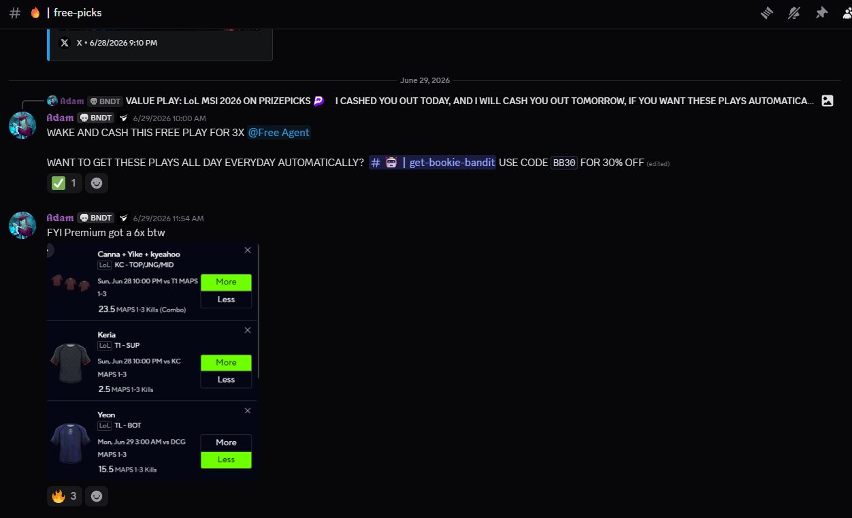Screen dimensions: 852x518
Task: Click Adam's avatar on the 11:54 AM message
Action: coord(22,225)
